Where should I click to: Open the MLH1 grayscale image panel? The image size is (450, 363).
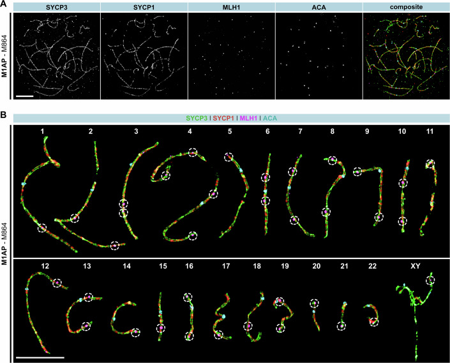click(231, 56)
